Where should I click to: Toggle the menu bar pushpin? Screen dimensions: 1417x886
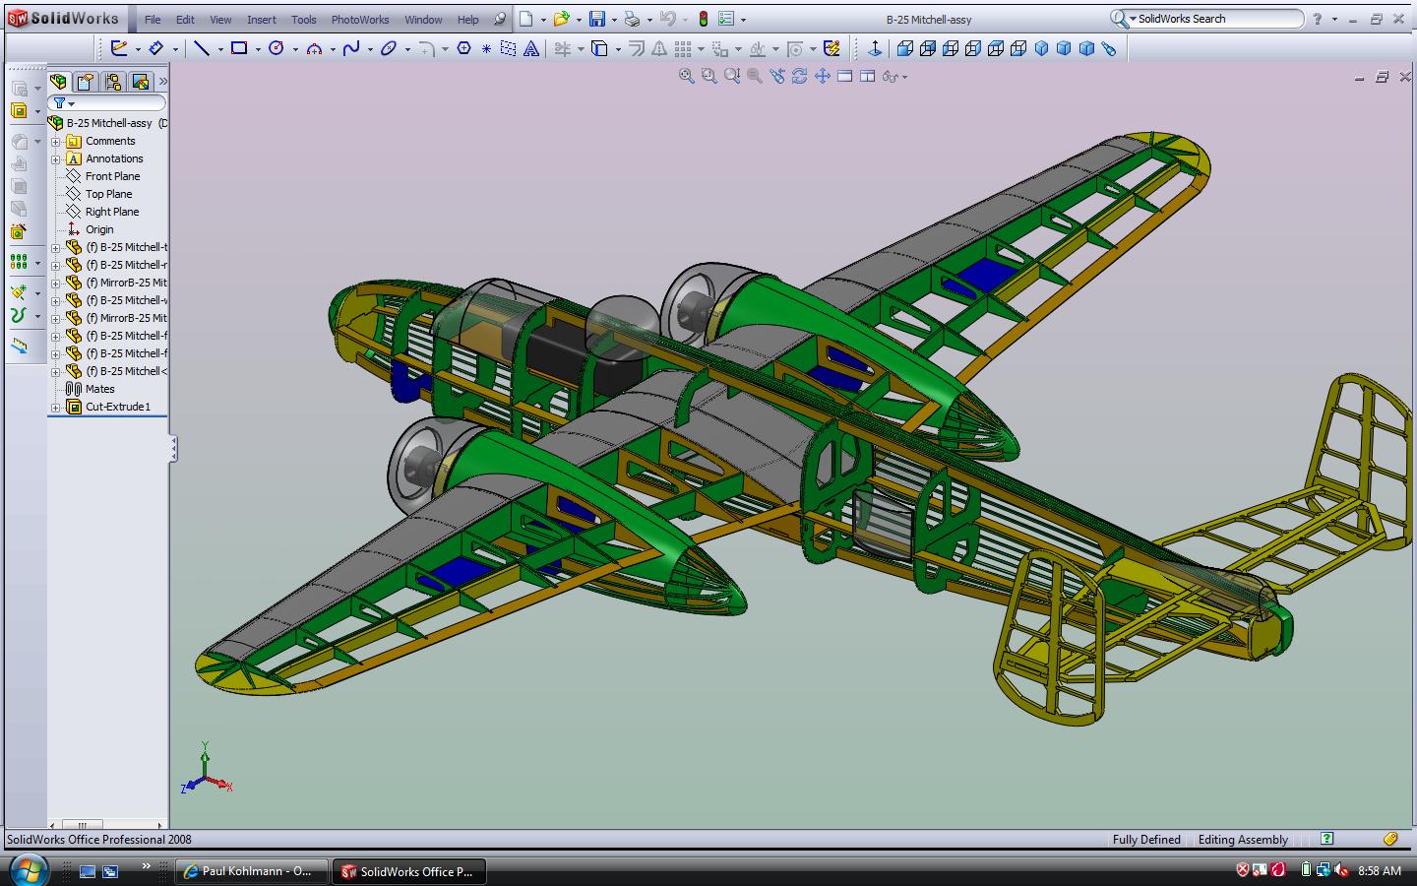pyautogui.click(x=500, y=19)
